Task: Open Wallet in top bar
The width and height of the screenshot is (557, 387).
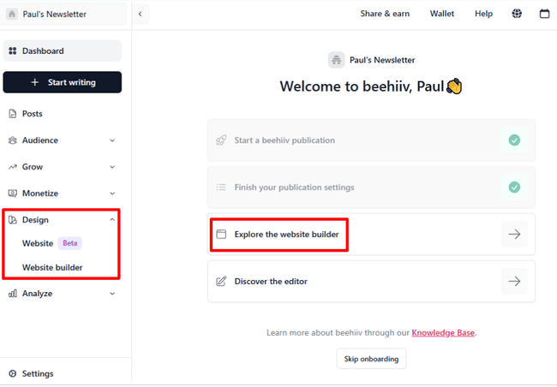Action: (442, 14)
